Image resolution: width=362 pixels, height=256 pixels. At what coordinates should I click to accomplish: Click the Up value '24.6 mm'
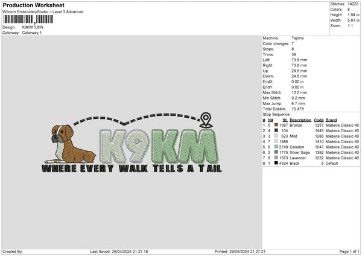pyautogui.click(x=299, y=71)
